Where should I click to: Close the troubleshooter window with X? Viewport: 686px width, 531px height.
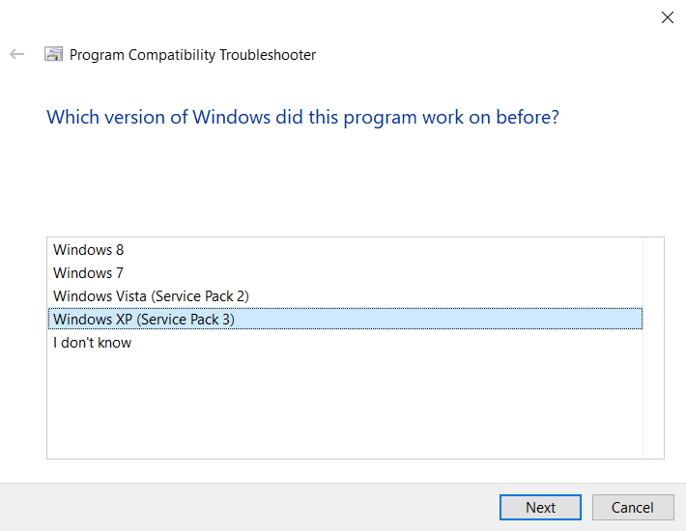click(667, 17)
